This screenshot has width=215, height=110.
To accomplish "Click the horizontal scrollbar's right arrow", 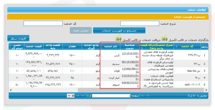I will coord(206,90).
